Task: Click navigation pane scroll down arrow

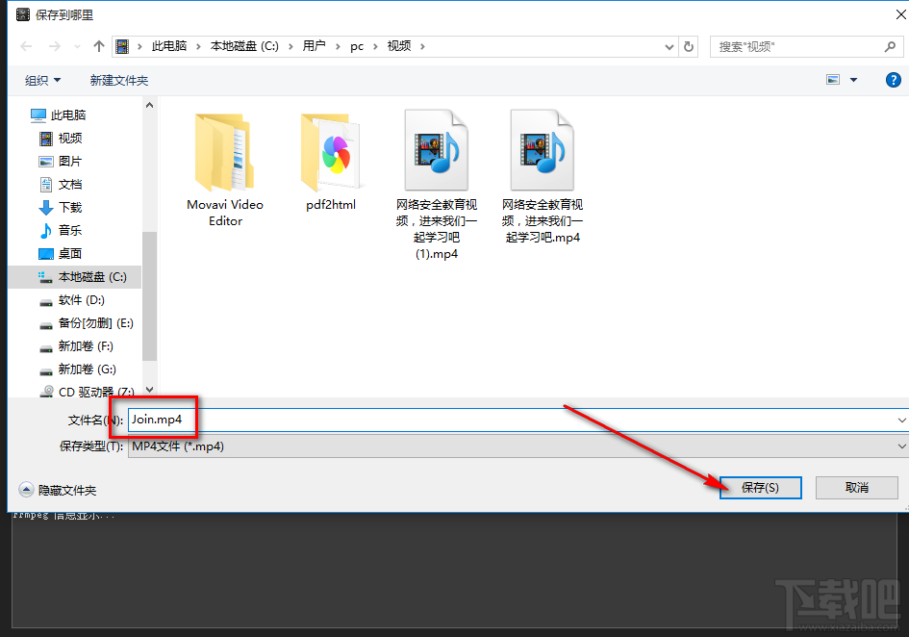Action: click(149, 390)
